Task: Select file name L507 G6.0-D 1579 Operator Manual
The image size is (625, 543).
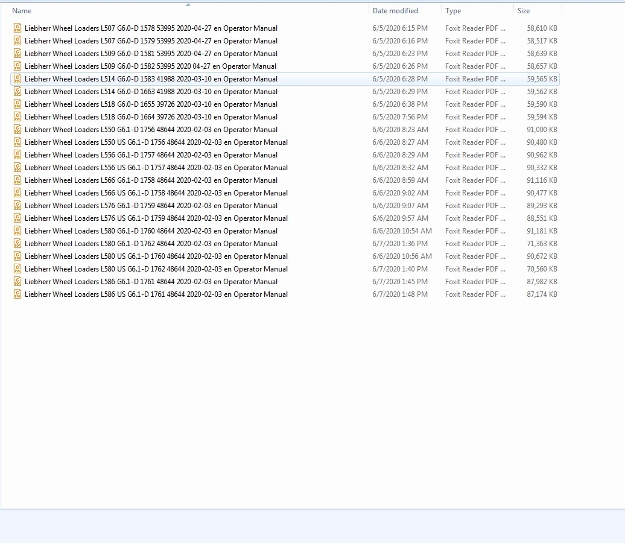Action: click(151, 41)
